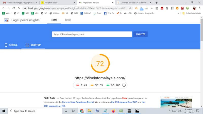Open the score legend info icon
Image resolution: width=203 pixels, height=114 pixels.
[x=124, y=85]
